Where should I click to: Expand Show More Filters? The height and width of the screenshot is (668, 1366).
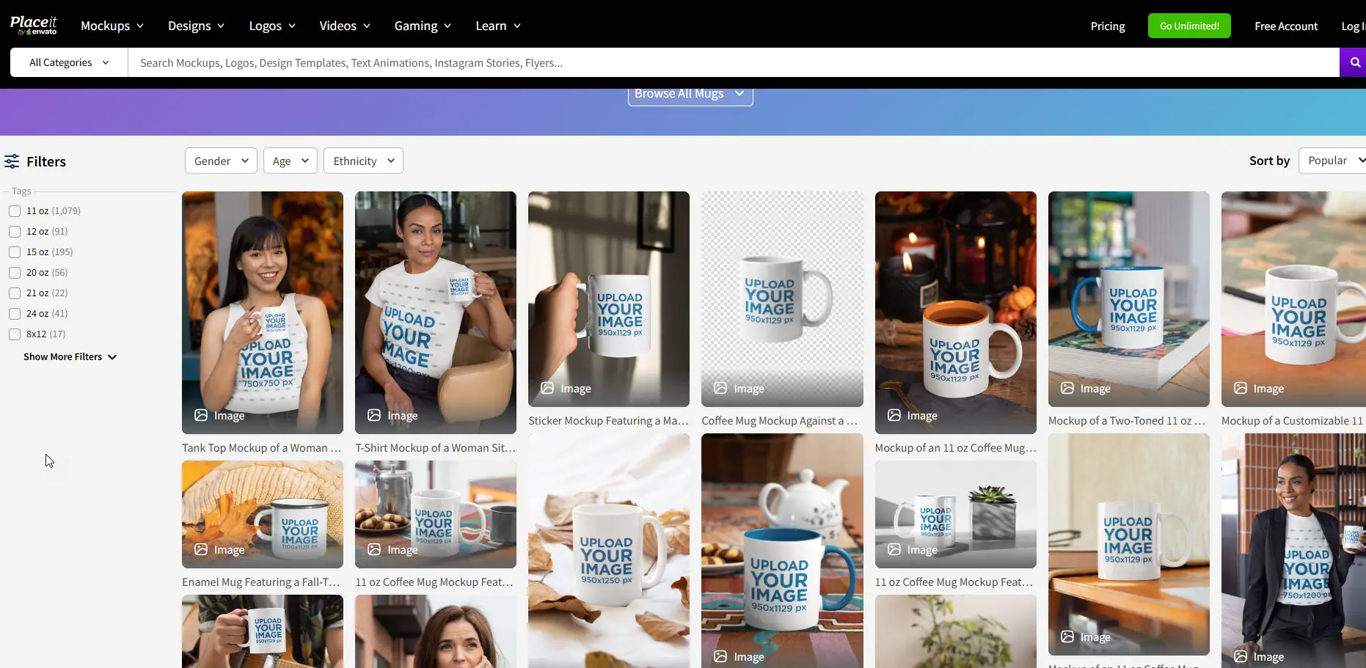(x=70, y=357)
